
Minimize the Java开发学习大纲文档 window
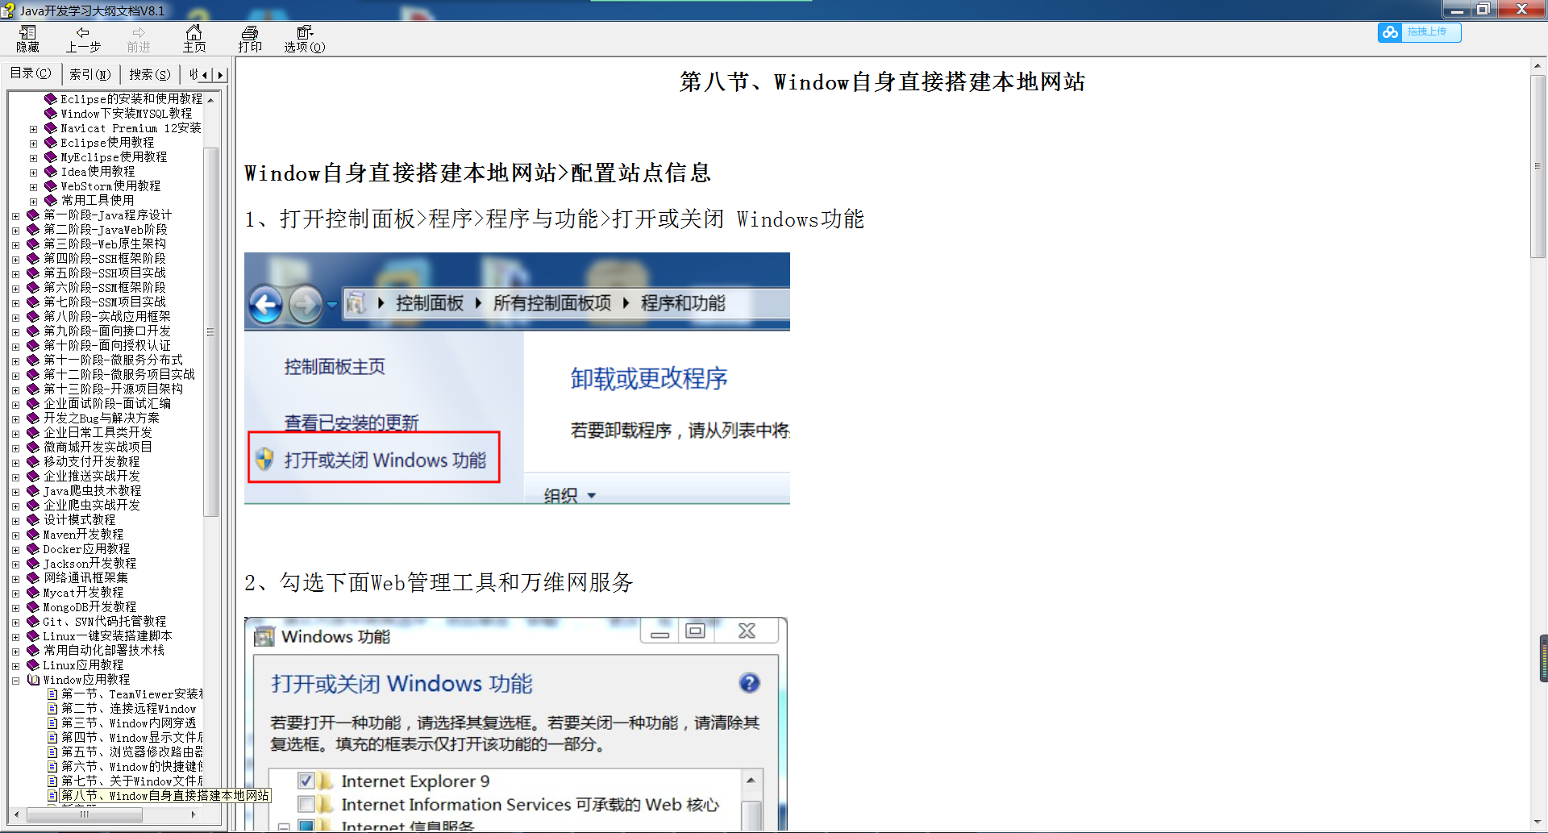1457,9
